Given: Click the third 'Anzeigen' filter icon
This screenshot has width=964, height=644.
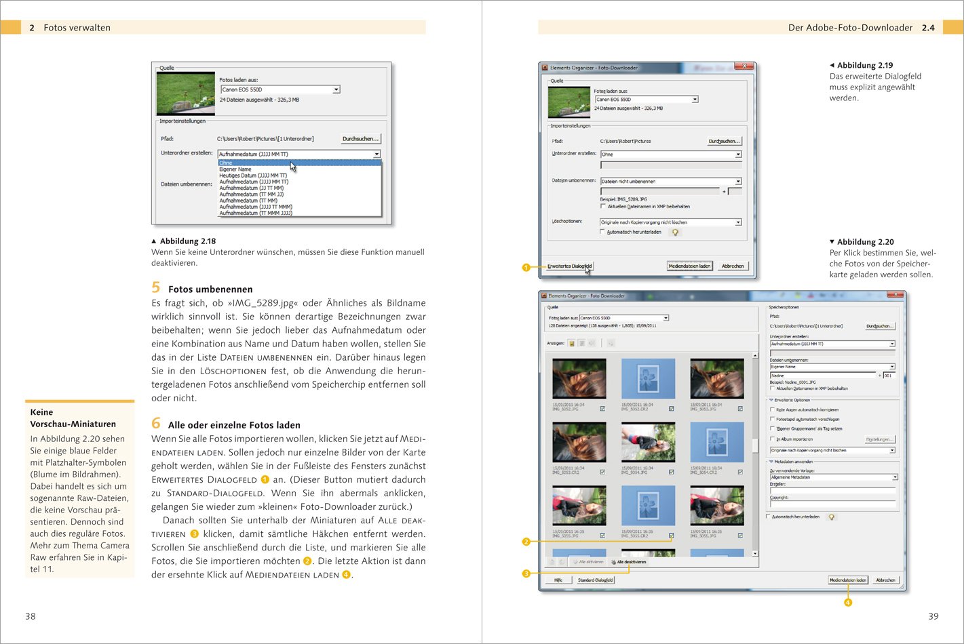Looking at the screenshot, I should click(x=592, y=344).
